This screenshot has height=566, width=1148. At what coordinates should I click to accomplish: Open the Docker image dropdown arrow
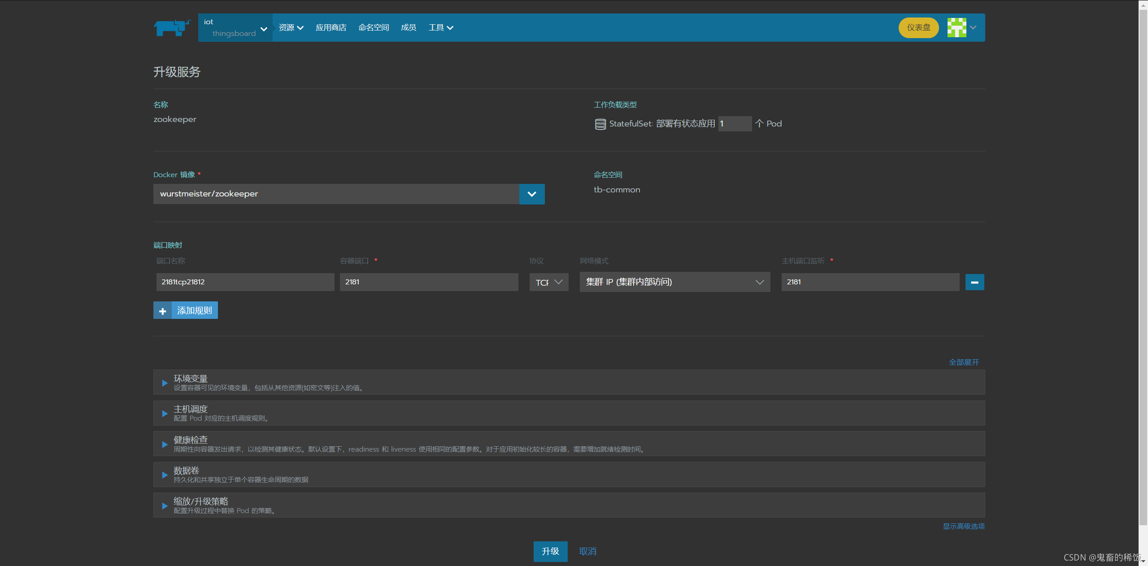532,194
